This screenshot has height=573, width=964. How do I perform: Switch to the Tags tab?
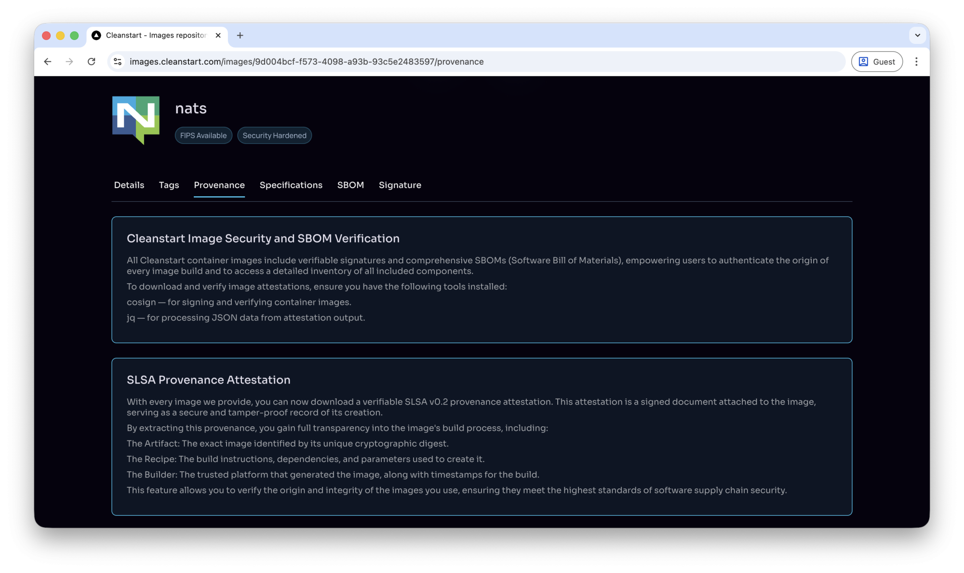(x=169, y=185)
